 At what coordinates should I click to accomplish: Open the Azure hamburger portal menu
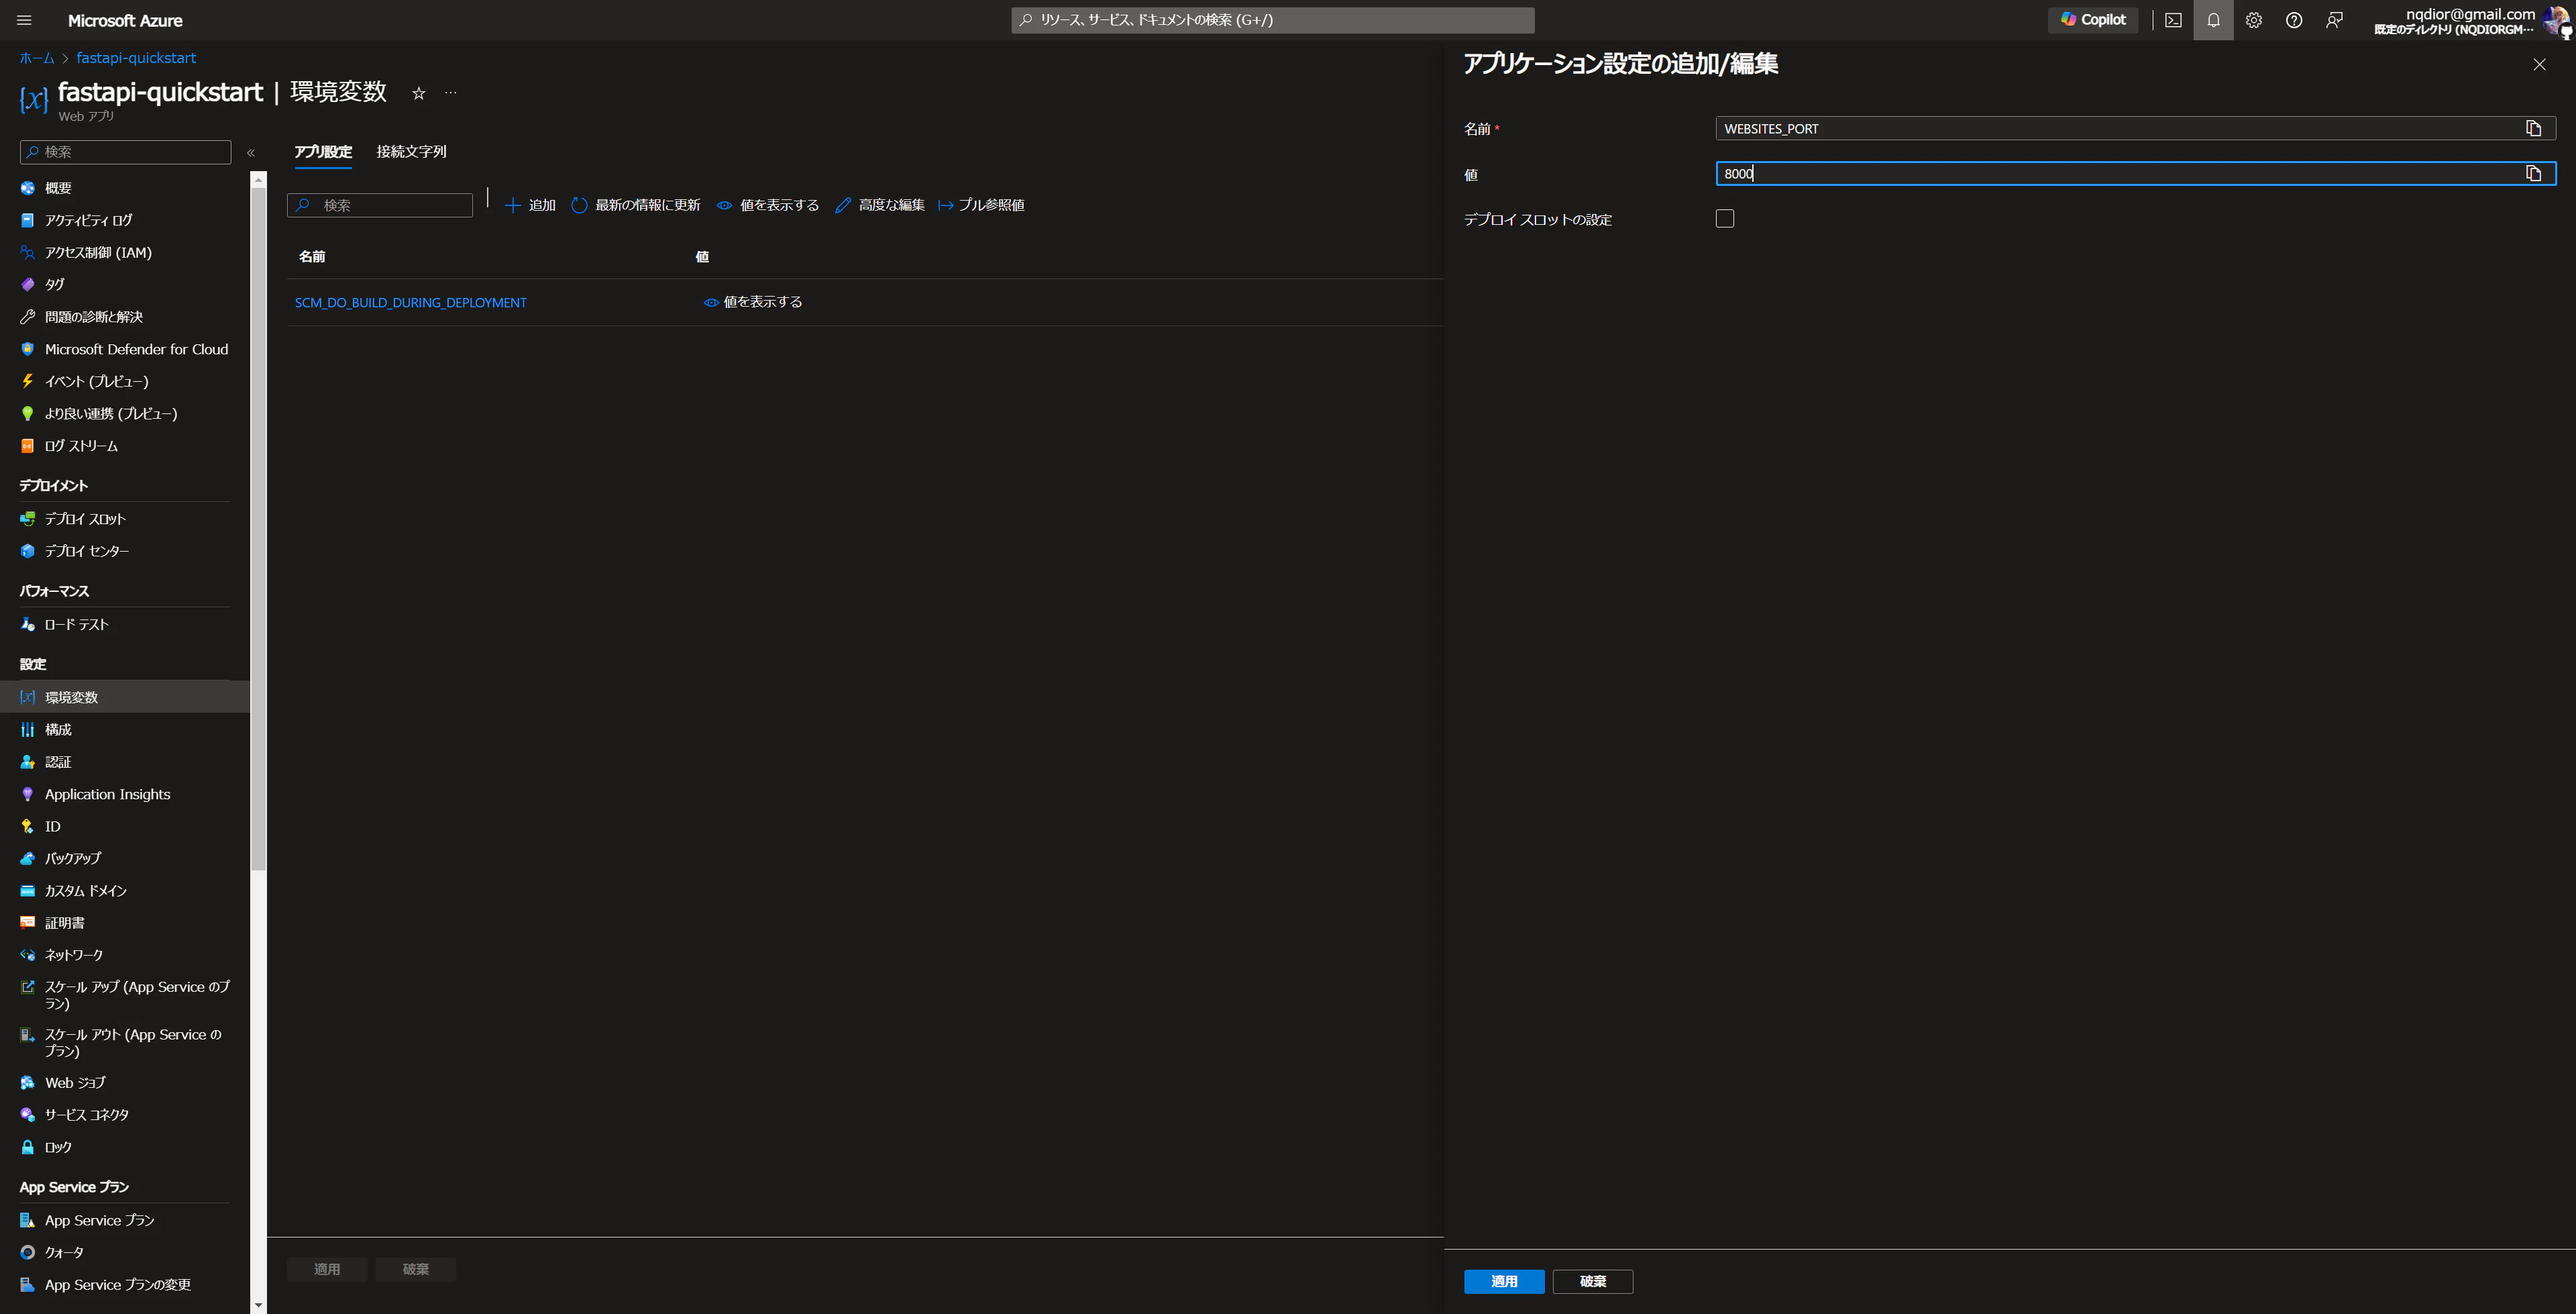(x=25, y=20)
